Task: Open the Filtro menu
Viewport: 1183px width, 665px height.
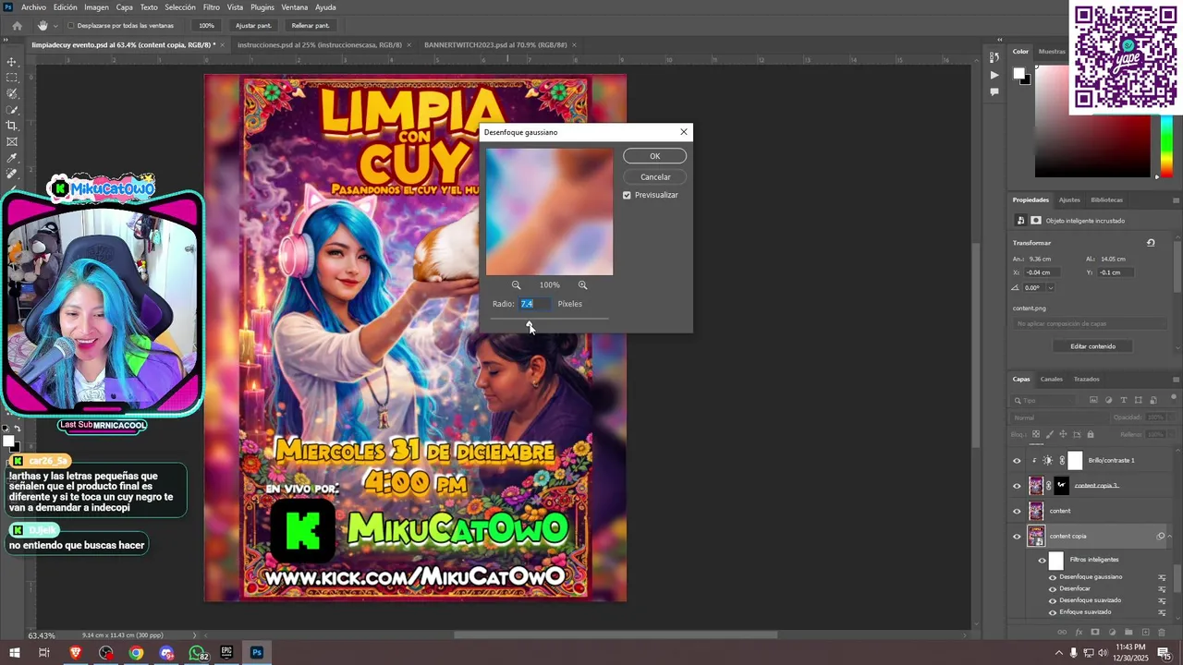Action: pos(212,7)
